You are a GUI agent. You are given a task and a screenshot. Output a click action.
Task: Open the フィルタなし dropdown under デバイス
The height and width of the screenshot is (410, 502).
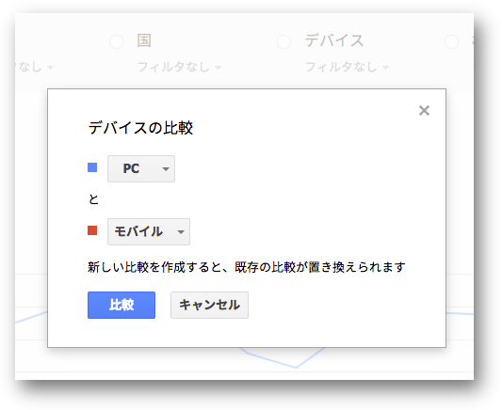point(347,67)
